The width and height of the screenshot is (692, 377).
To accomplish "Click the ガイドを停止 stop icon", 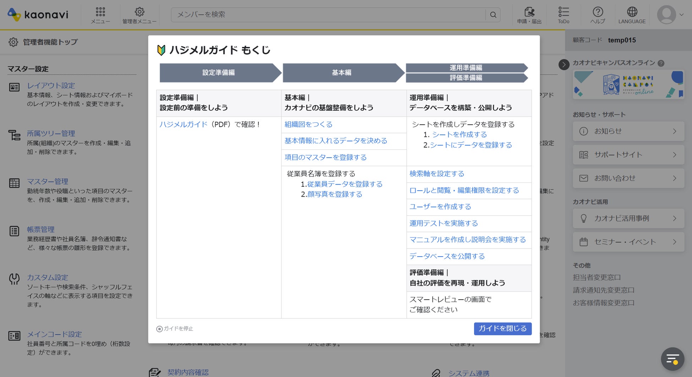I will point(159,329).
